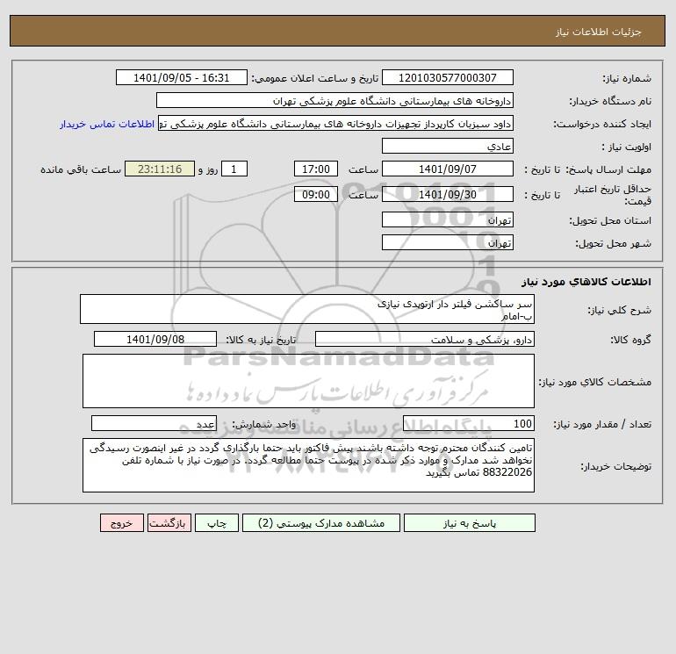Open اطلاعات تماس خریدار link
The height and width of the screenshot is (654, 676).
coord(107,124)
